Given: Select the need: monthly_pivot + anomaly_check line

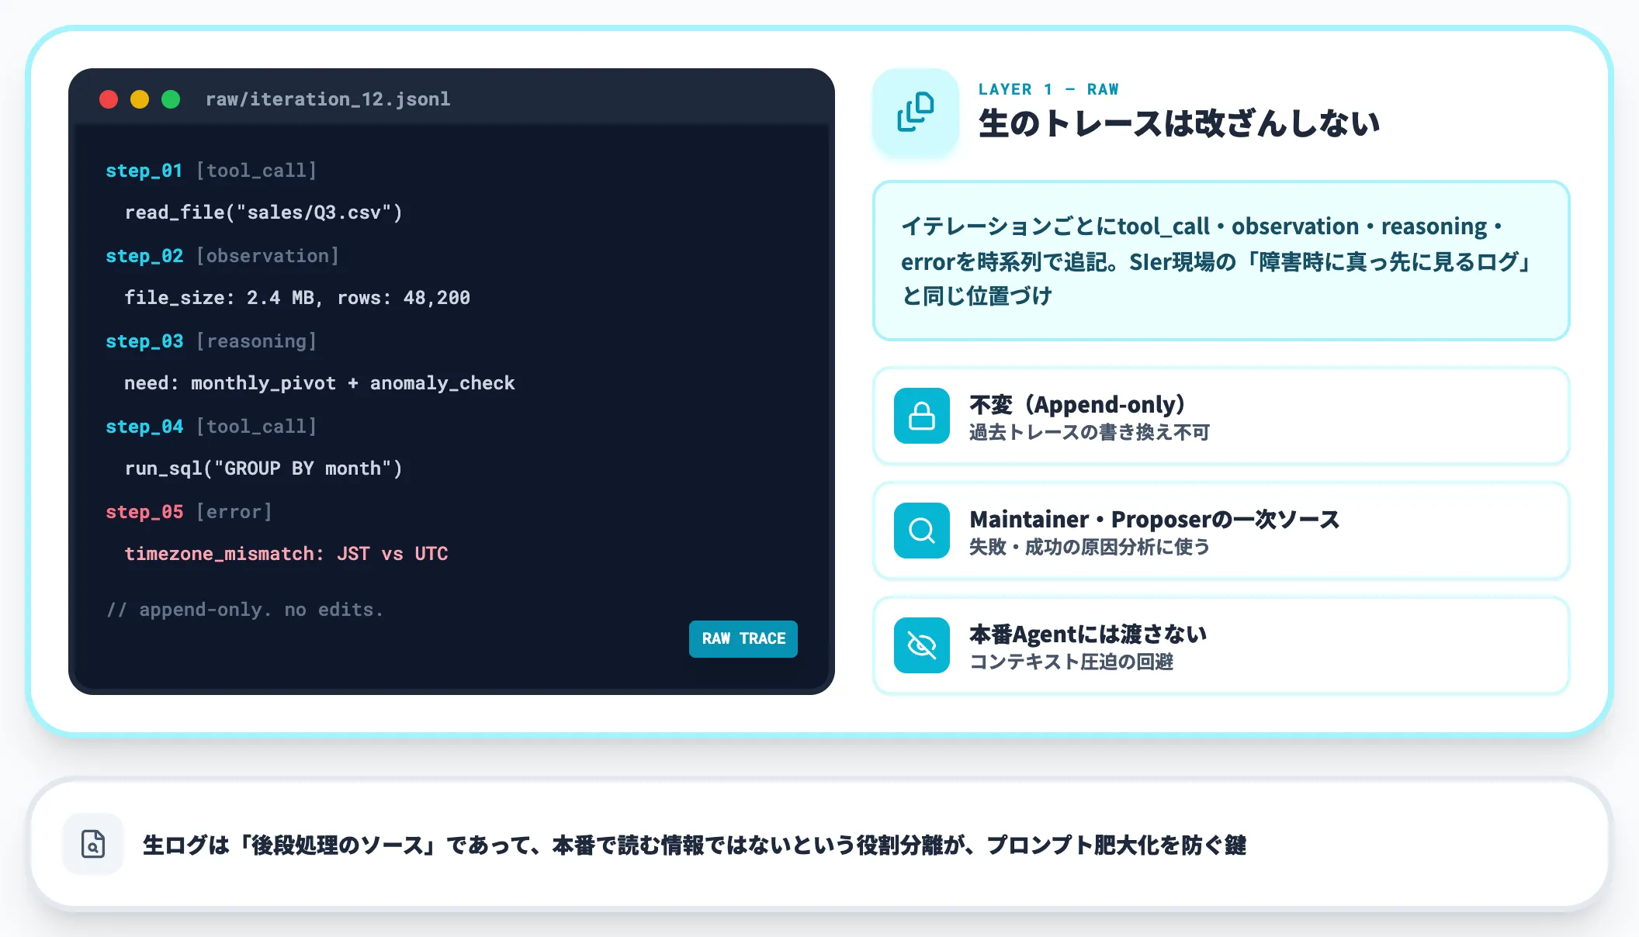Looking at the screenshot, I should [320, 383].
